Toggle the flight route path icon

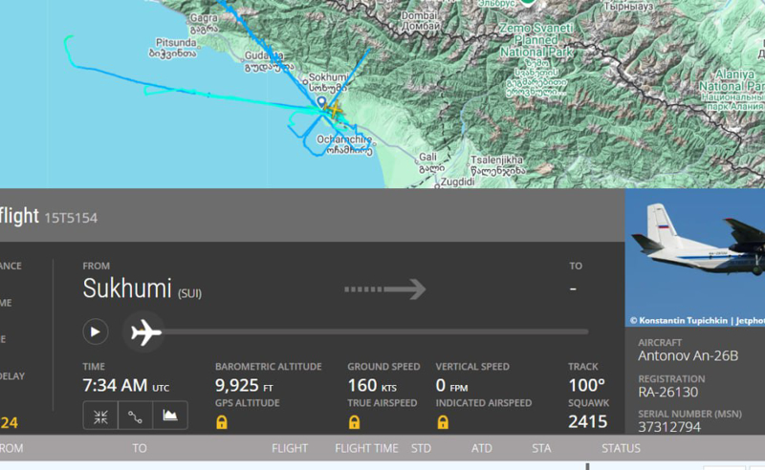(136, 416)
